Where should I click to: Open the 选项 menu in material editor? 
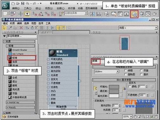coord(41,23)
